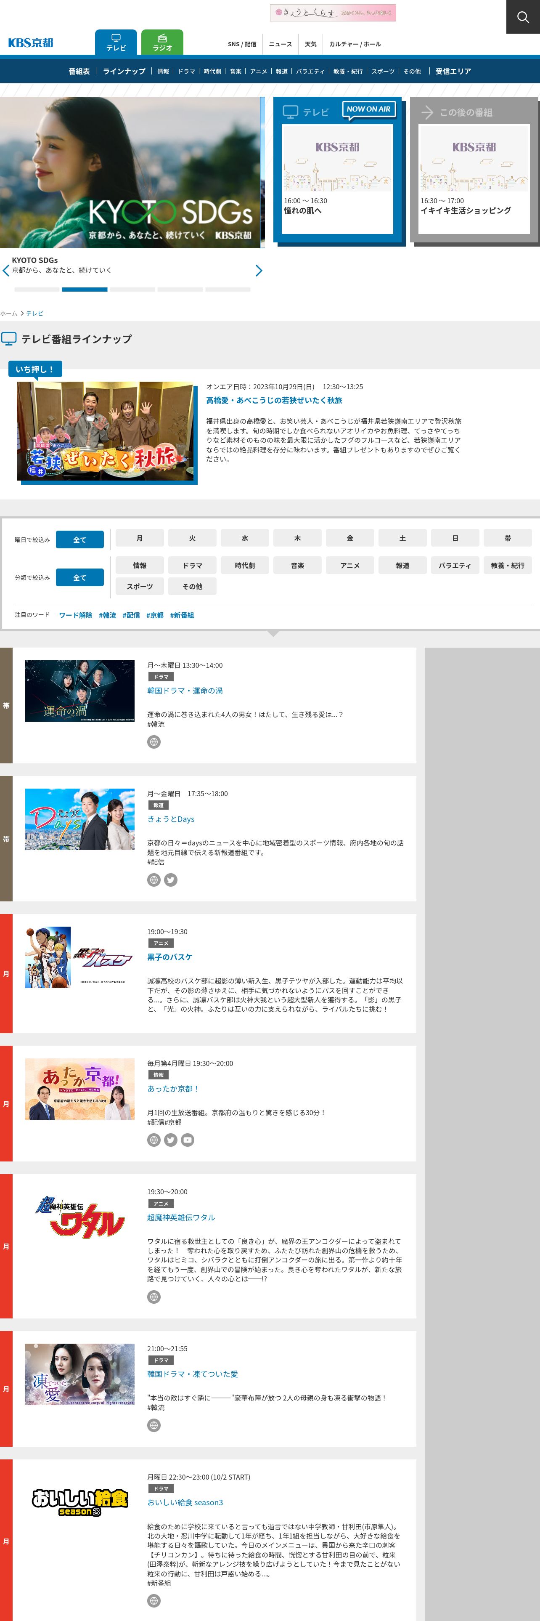This screenshot has width=540, height=1621.
Task: Open YouTube icon for あったか京都！
Action: (x=188, y=1140)
